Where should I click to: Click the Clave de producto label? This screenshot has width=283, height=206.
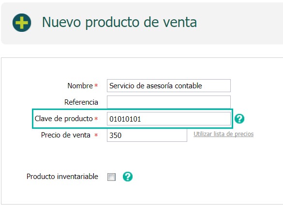tap(63, 119)
